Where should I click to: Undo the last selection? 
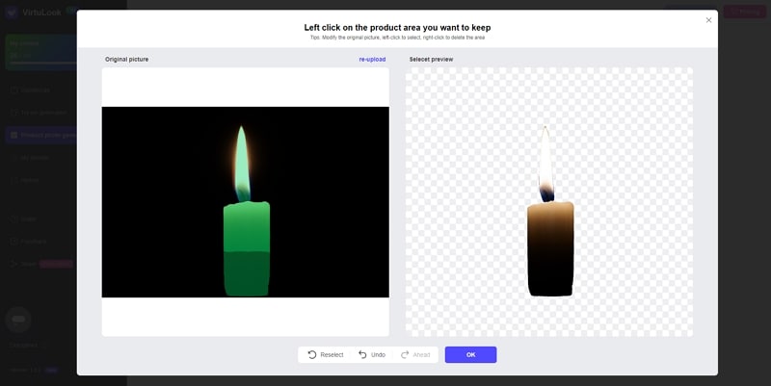[x=372, y=354]
